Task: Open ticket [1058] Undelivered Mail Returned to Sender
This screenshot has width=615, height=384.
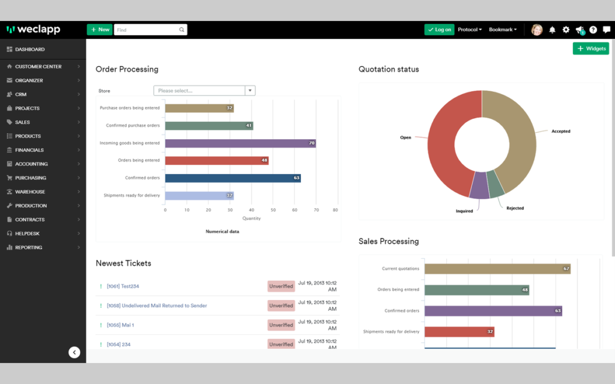Action: 157,305
